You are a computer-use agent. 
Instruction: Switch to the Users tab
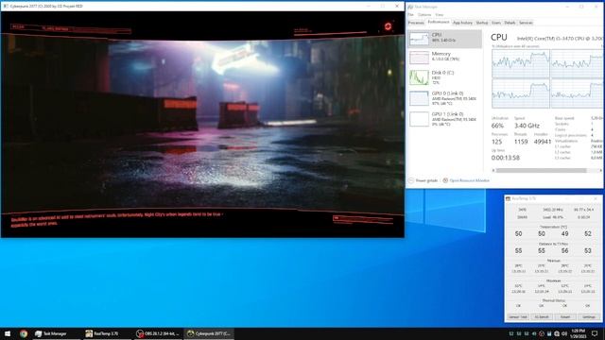496,23
